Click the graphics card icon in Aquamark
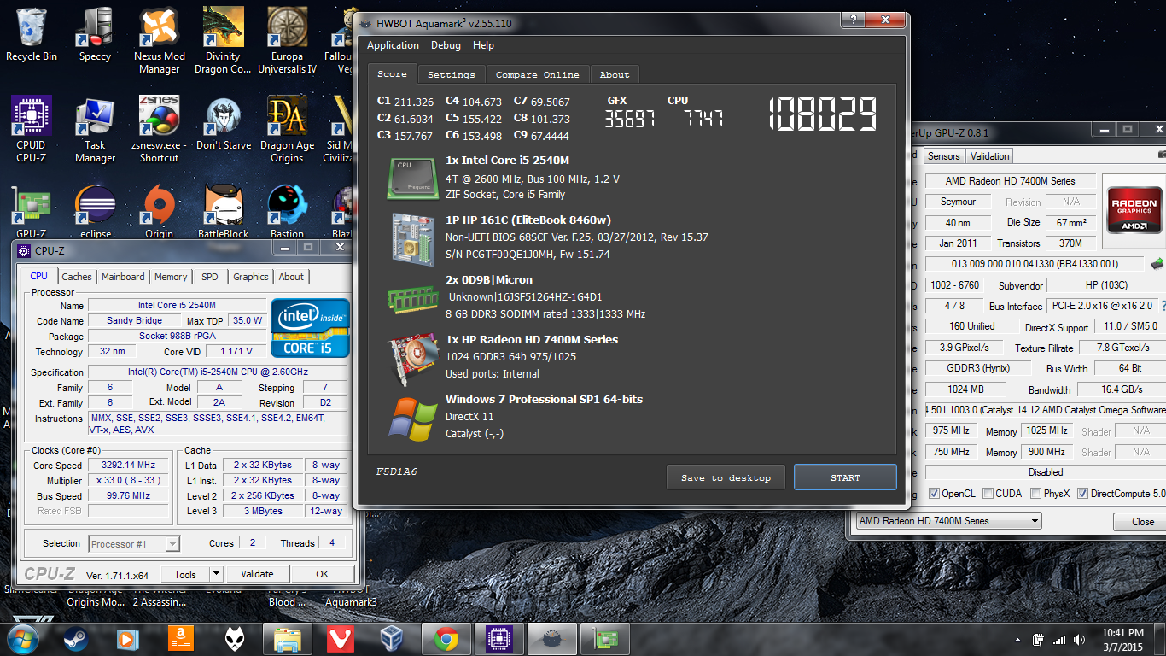Screen dimensions: 1166x656 pos(412,360)
